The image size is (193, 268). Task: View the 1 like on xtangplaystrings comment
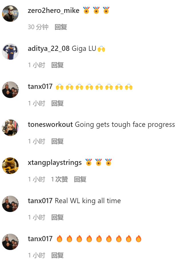(x=59, y=179)
